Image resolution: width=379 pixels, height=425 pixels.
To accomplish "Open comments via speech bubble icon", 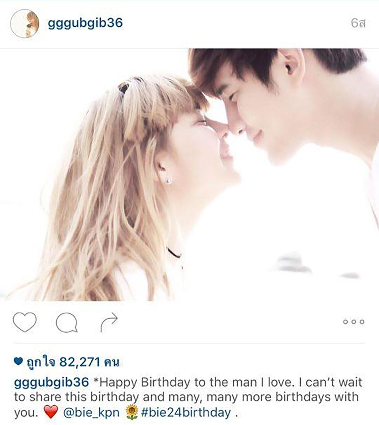I will coord(67,322).
